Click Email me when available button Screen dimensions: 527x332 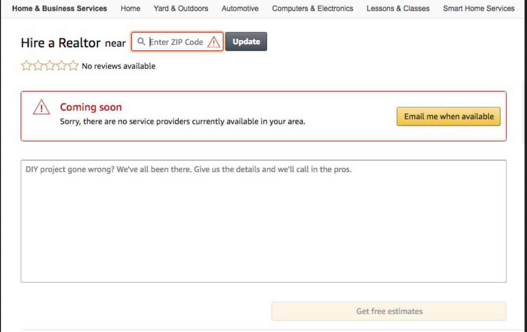(449, 117)
